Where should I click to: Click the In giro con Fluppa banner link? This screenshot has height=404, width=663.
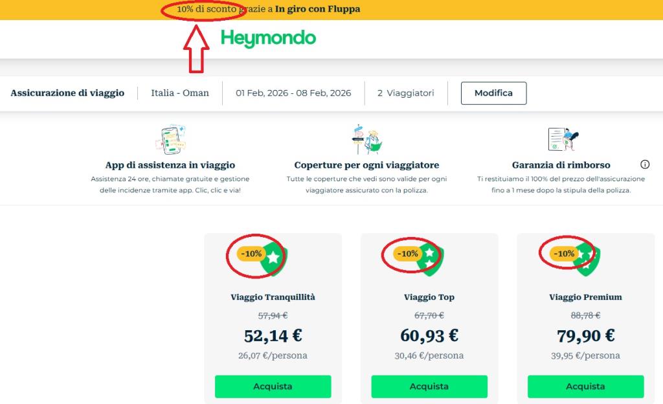click(x=315, y=9)
